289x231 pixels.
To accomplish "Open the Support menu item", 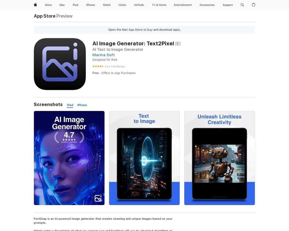I will [228, 5].
